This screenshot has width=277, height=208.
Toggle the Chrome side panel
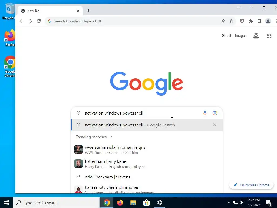259,21
